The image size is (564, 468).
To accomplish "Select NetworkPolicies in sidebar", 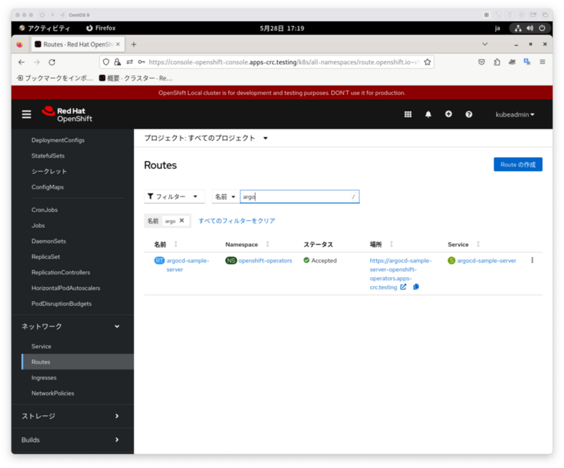I will [x=53, y=393].
